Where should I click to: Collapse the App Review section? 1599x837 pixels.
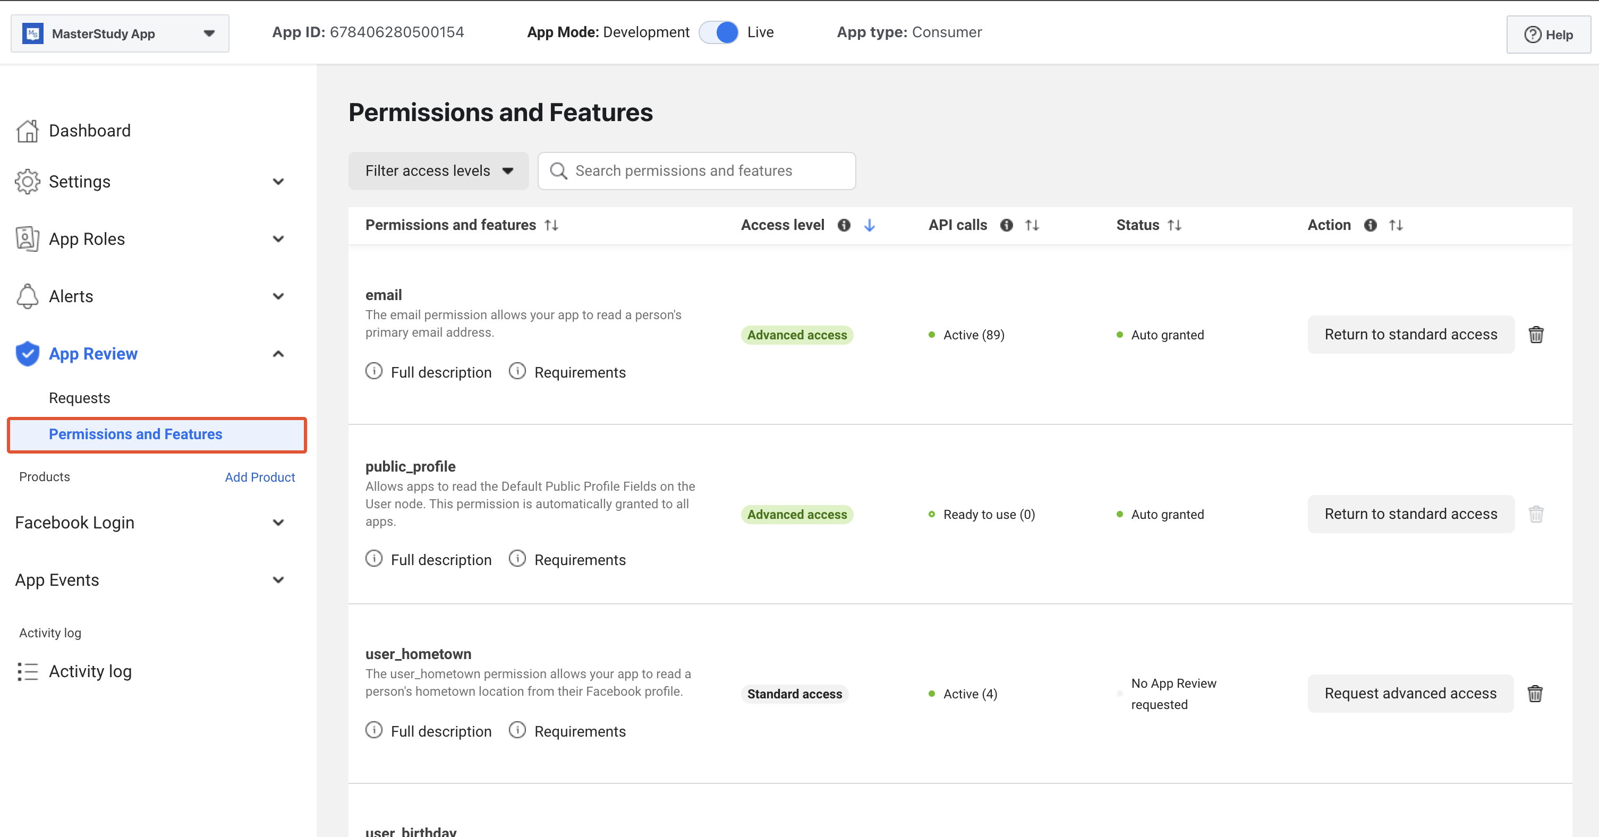pos(278,354)
